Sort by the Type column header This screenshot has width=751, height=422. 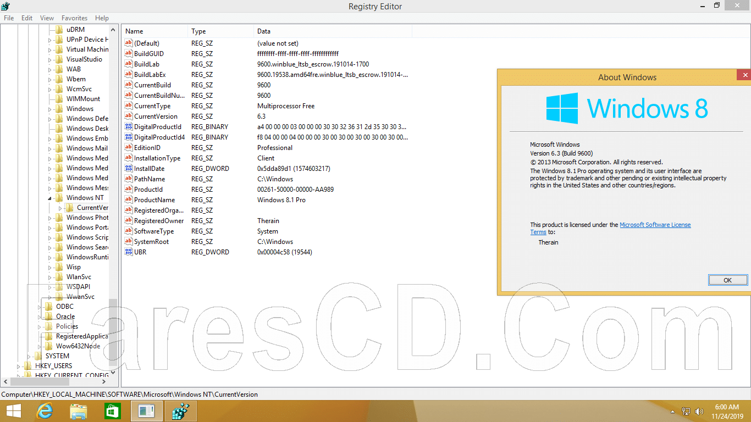pyautogui.click(x=221, y=31)
